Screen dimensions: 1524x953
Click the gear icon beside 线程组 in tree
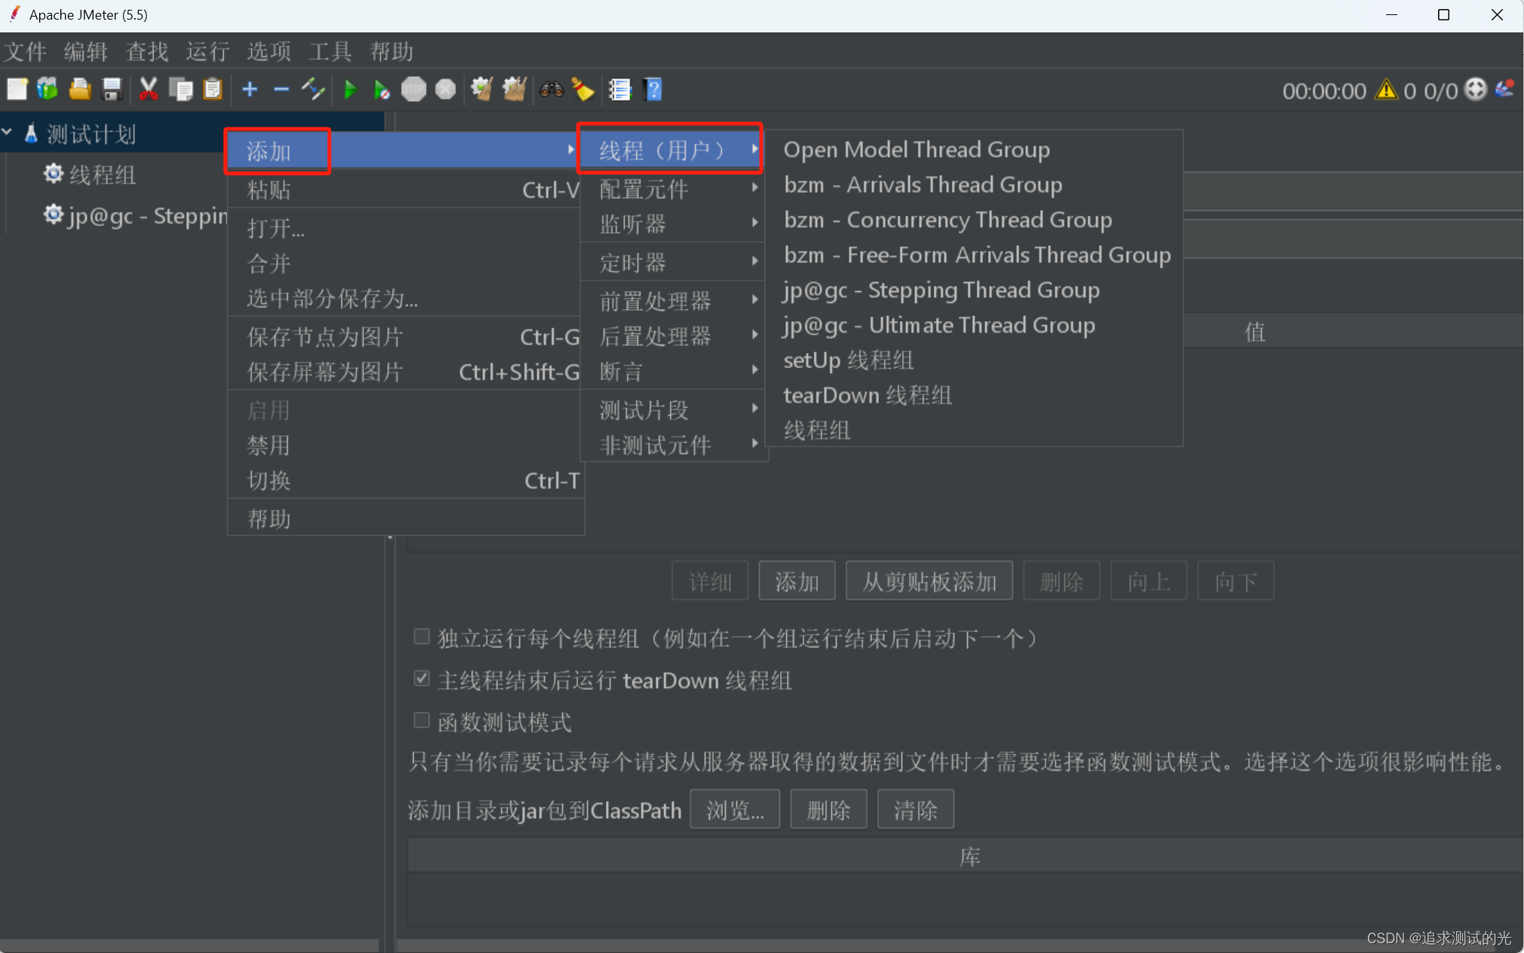[x=53, y=174]
